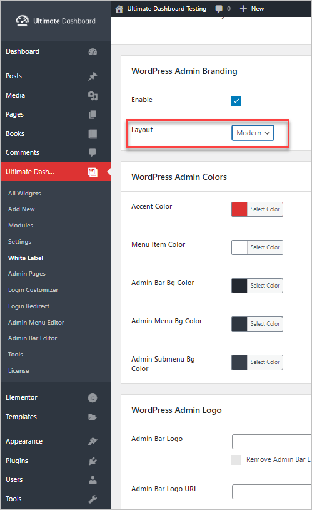This screenshot has width=312, height=510.
Task: Select White Label submenu
Action: [26, 258]
